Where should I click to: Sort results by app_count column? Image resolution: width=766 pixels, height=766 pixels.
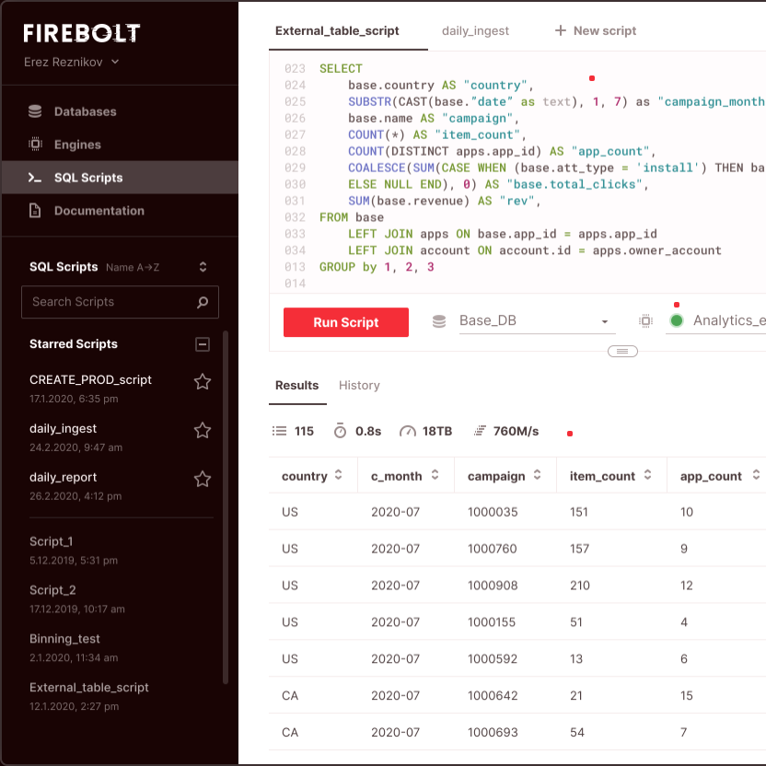point(756,475)
